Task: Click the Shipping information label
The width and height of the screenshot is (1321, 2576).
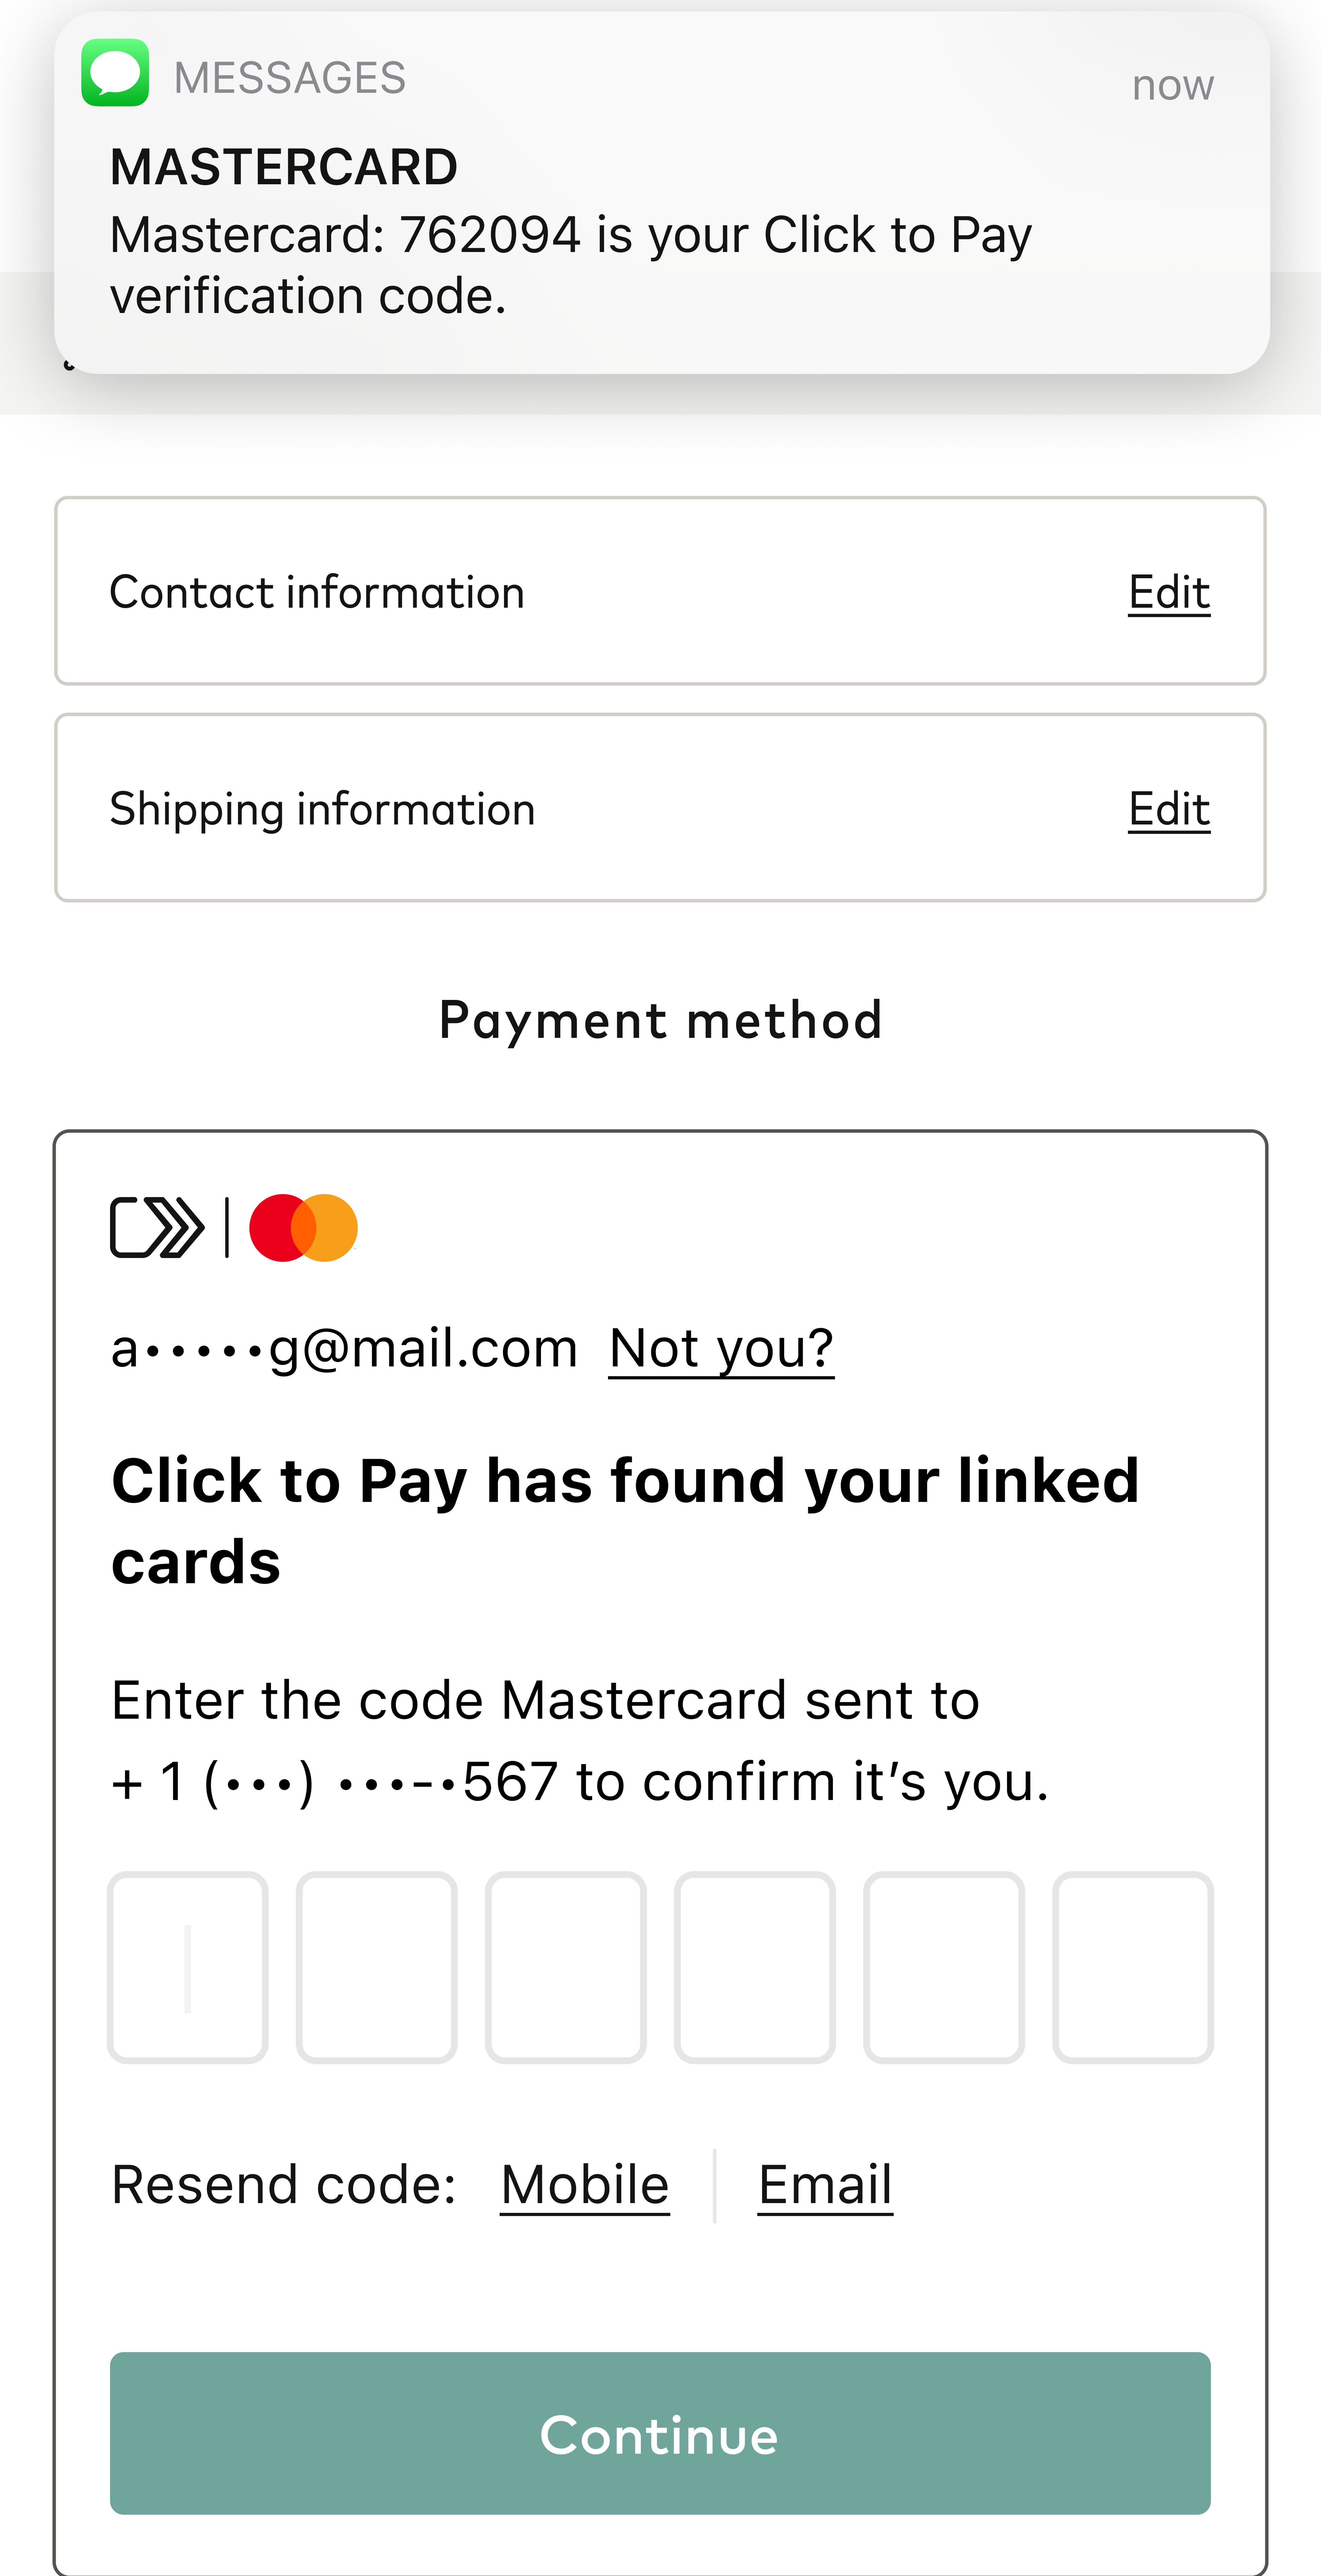Action: [322, 809]
